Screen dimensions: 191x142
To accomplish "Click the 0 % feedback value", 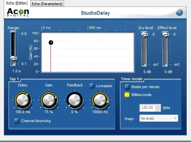I will point(75,112).
